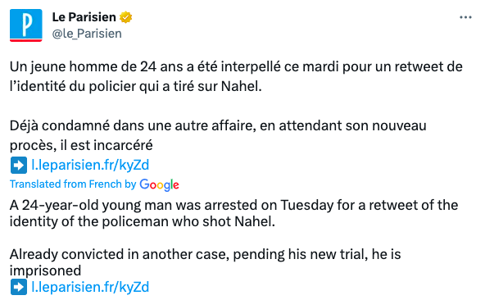Viewport: 485px width, 300px height.
Task: Click the Le Parisien display name
Action: pos(84,17)
